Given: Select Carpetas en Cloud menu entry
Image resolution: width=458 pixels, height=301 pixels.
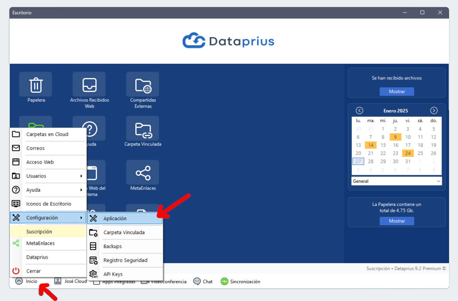Looking at the screenshot, I should [48, 134].
